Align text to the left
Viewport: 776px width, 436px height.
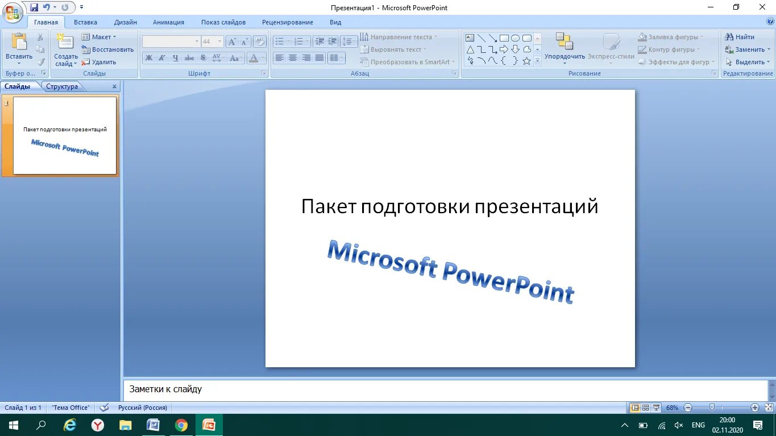[279, 58]
